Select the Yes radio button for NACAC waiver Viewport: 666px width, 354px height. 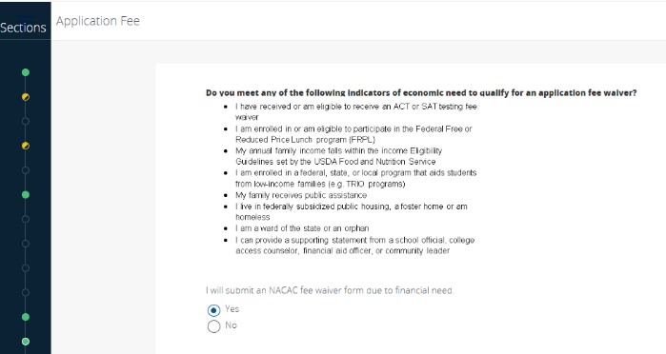pos(213,310)
